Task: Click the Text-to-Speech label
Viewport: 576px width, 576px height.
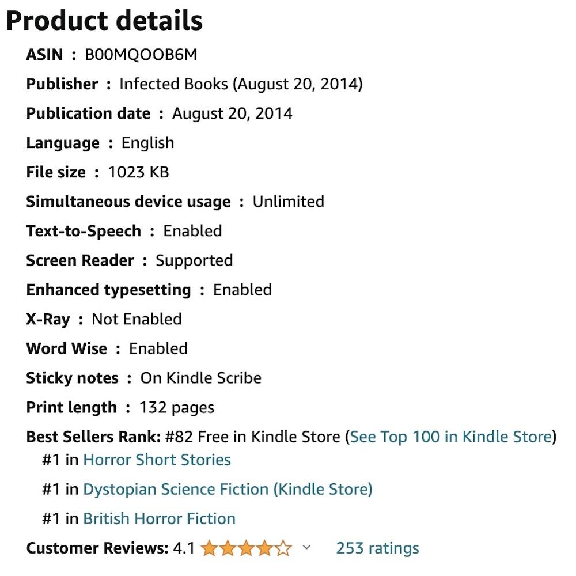Action: (84, 231)
